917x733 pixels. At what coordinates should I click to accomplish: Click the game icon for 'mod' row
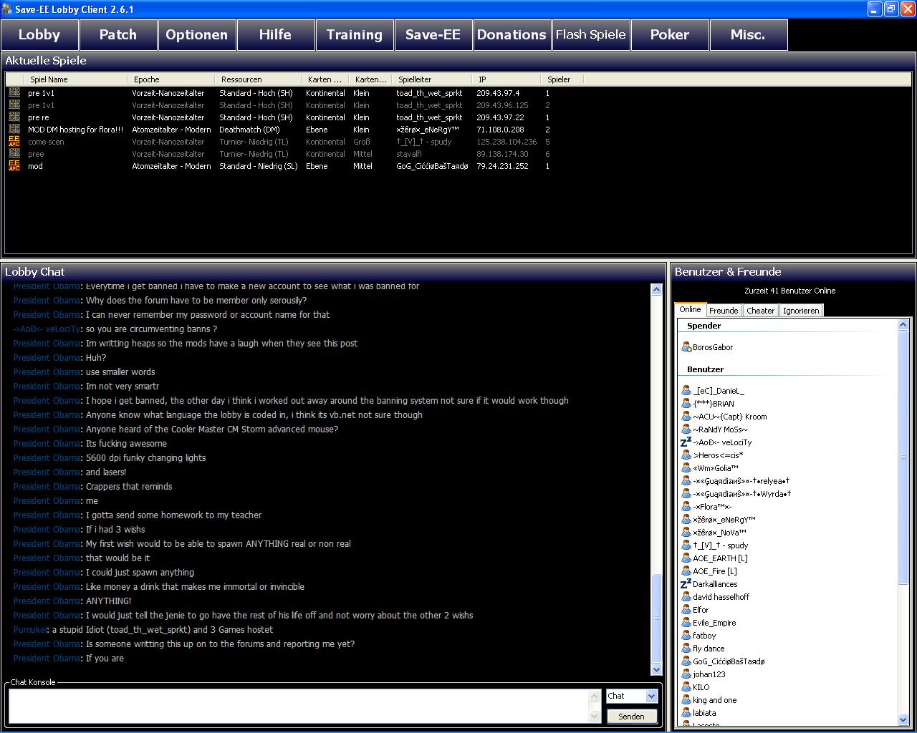point(14,166)
